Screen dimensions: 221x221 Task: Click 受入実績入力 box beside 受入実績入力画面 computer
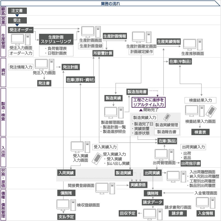(105, 147)
